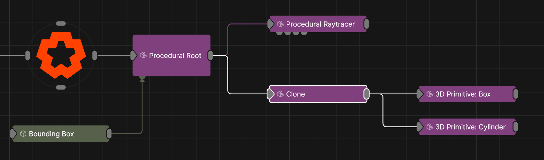544x160 pixels.
Task: Select the Procedural Root node
Action: coord(172,66)
